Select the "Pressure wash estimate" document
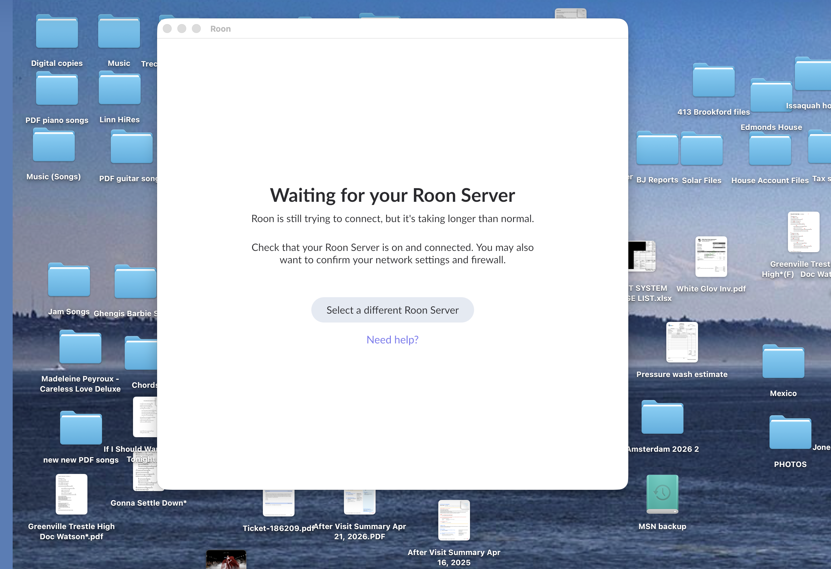Screen dimensions: 831x569 pos(682,342)
